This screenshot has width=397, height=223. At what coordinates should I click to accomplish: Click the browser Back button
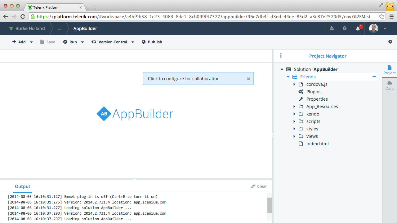click(x=5, y=16)
